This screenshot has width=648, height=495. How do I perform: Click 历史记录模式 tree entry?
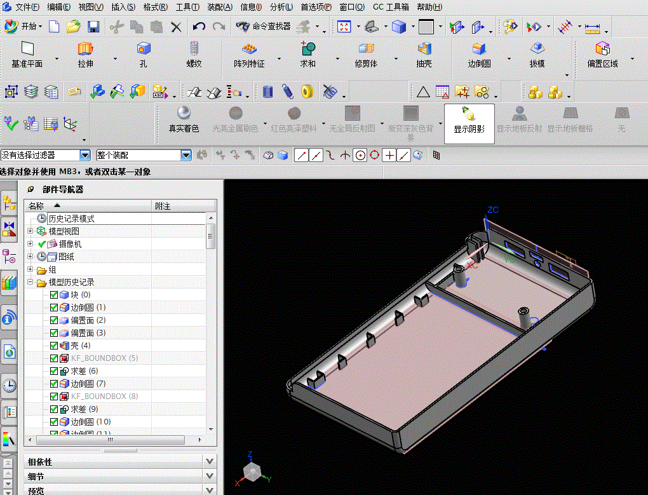point(71,219)
